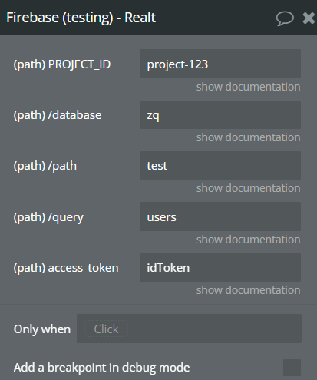Image resolution: width=317 pixels, height=380 pixels.
Task: Show documentation under /path field
Action: 248,188
